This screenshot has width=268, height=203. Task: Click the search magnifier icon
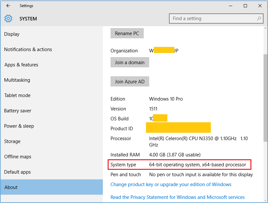pyautogui.click(x=259, y=19)
